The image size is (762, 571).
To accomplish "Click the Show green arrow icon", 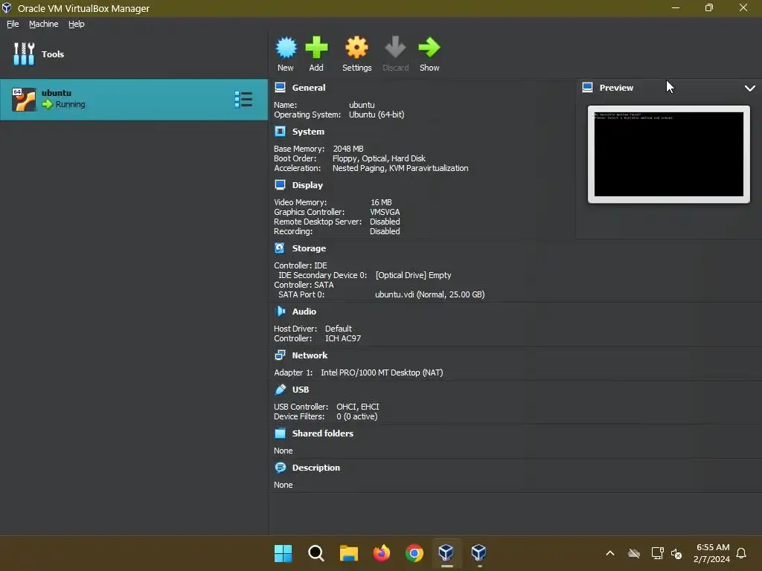I will pyautogui.click(x=429, y=48).
